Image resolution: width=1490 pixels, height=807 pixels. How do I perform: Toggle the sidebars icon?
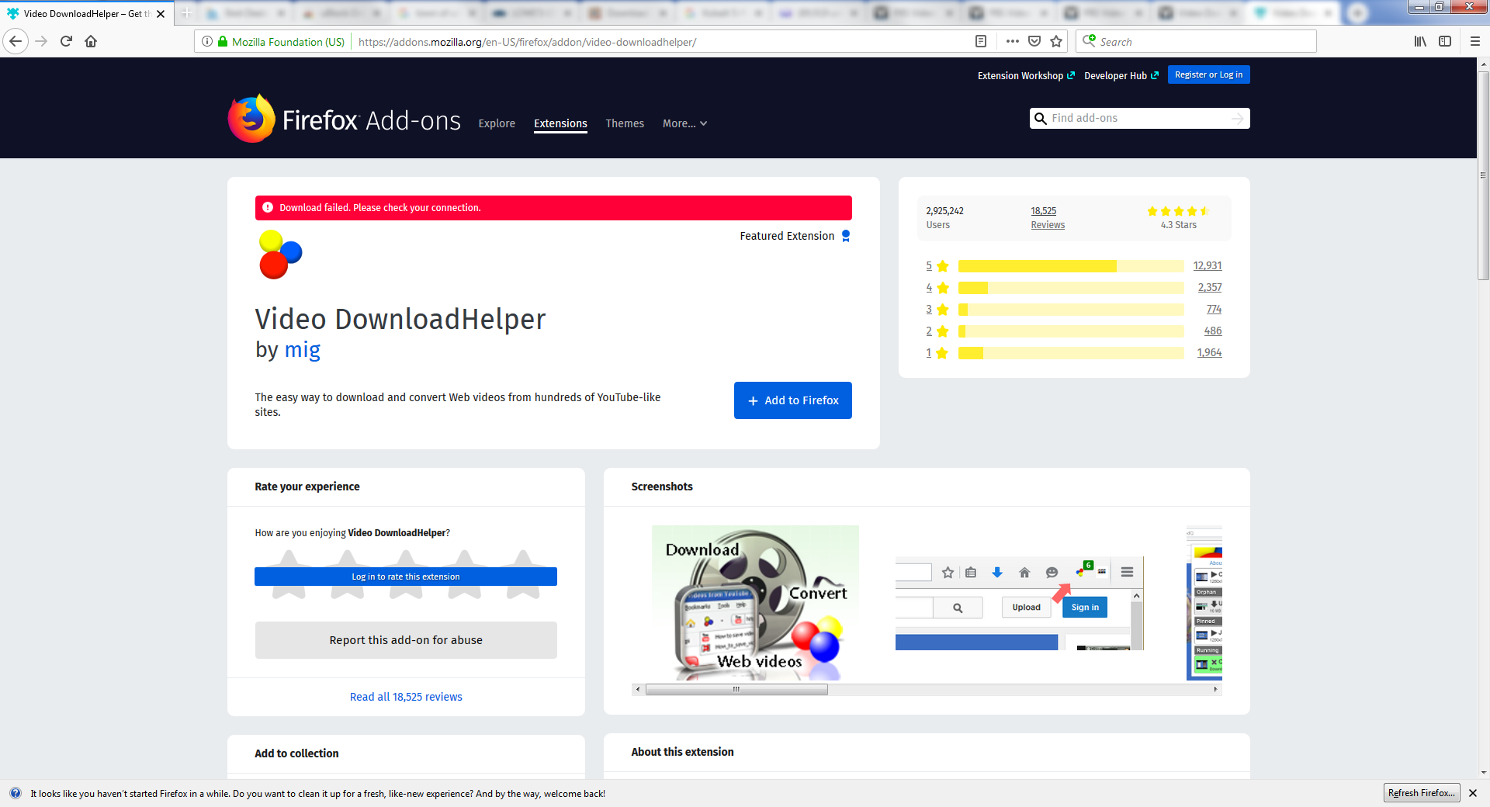[1445, 41]
